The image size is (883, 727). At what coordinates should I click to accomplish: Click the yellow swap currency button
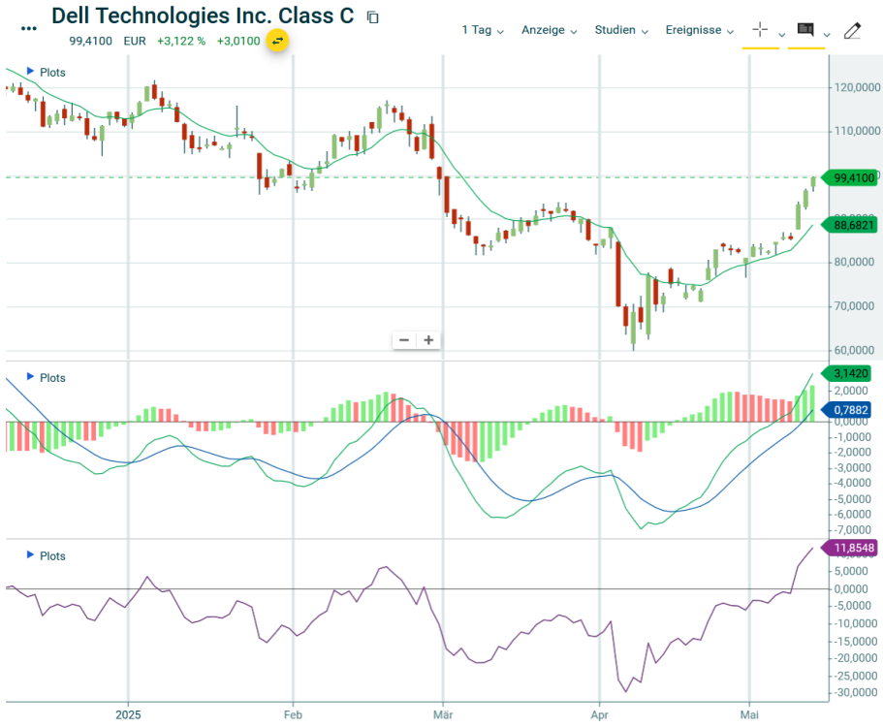[277, 41]
